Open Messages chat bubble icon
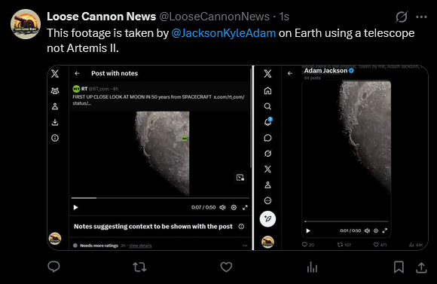Viewport: 437px width, 284px height. 267,138
